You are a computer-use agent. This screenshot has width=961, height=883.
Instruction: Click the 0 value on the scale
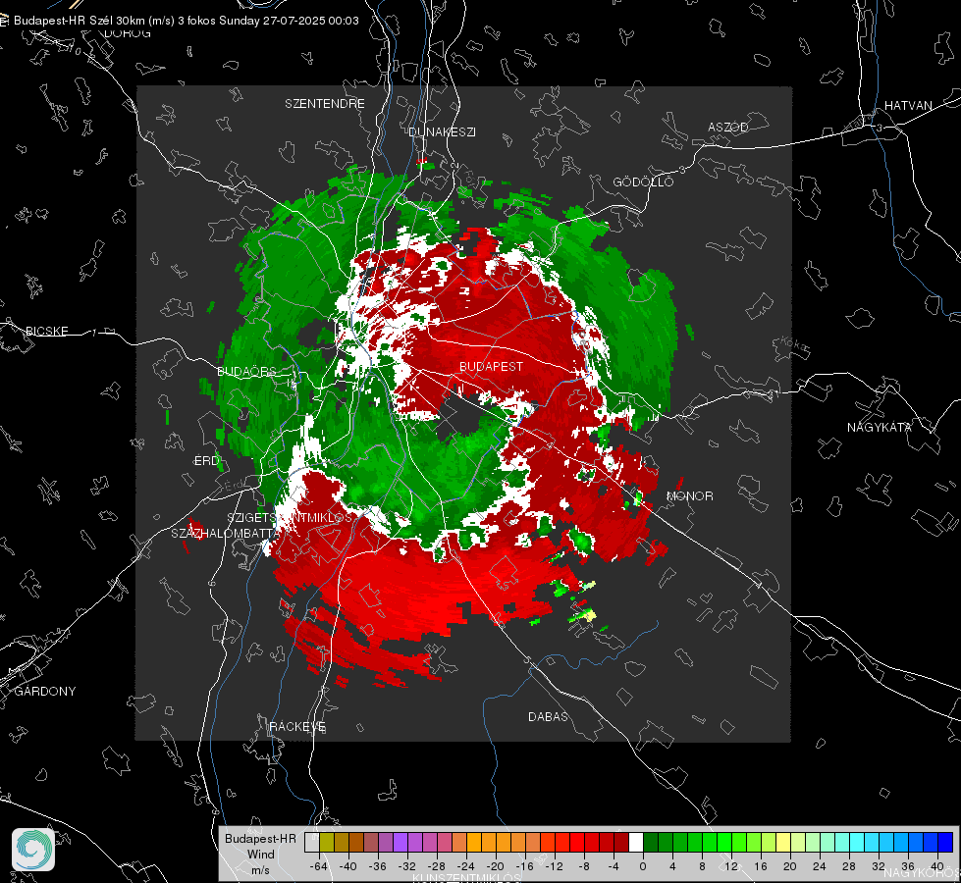[x=642, y=866]
